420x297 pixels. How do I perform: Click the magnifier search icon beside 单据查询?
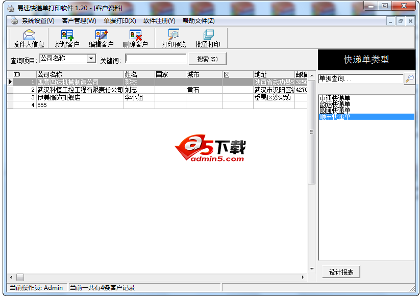410,79
